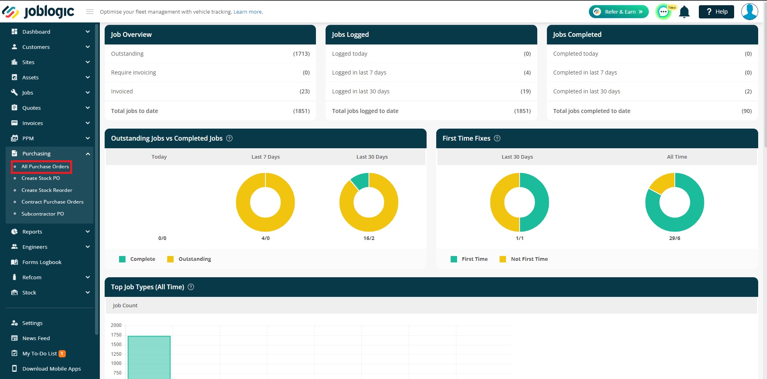Click the Stock warehouse icon
This screenshot has height=379, width=767.
(x=14, y=292)
